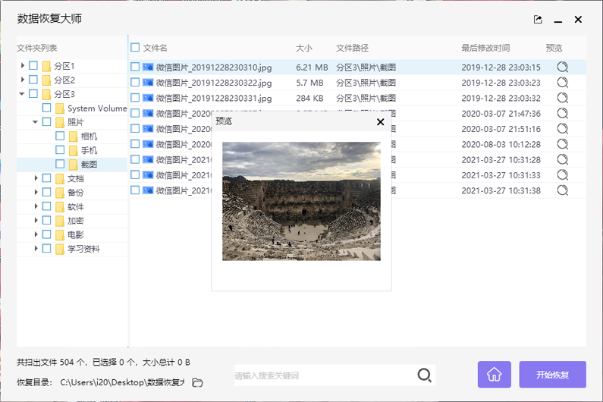Sort by the 最后修改时间 column header
This screenshot has height=402, width=603.
point(485,48)
